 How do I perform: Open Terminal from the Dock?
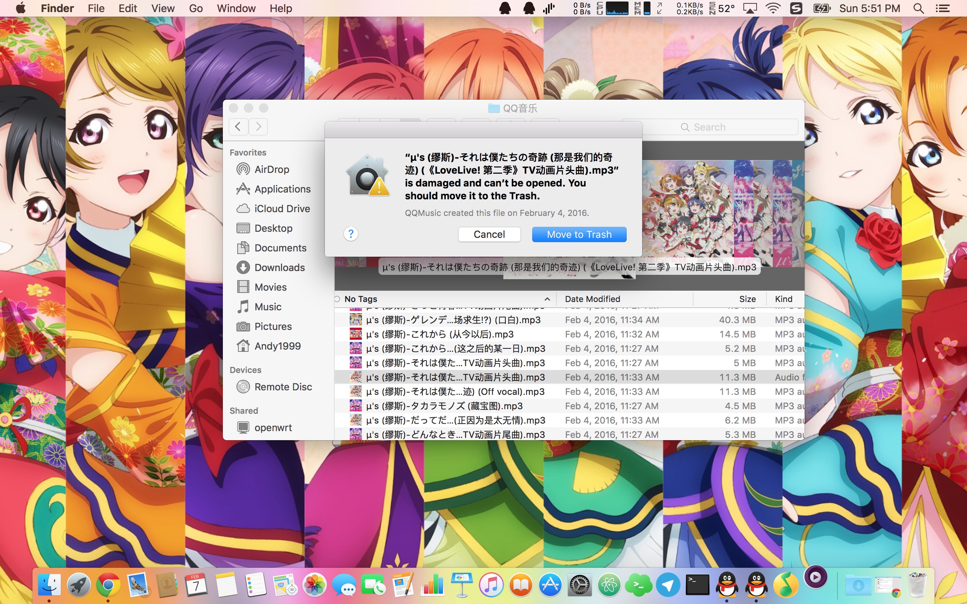[697, 585]
